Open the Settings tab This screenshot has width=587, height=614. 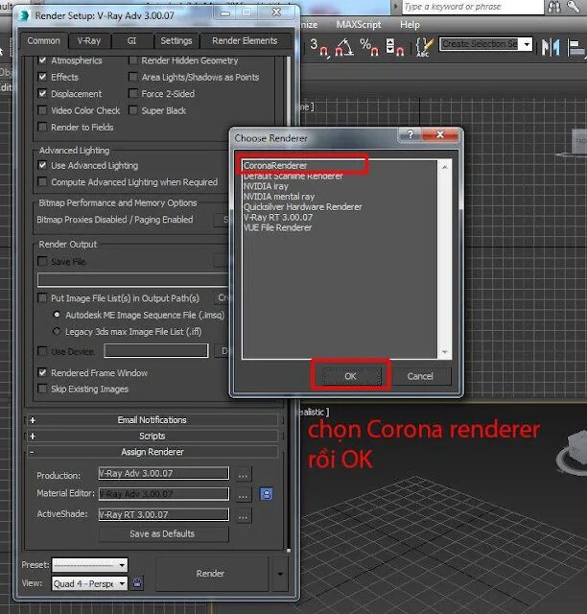176,41
